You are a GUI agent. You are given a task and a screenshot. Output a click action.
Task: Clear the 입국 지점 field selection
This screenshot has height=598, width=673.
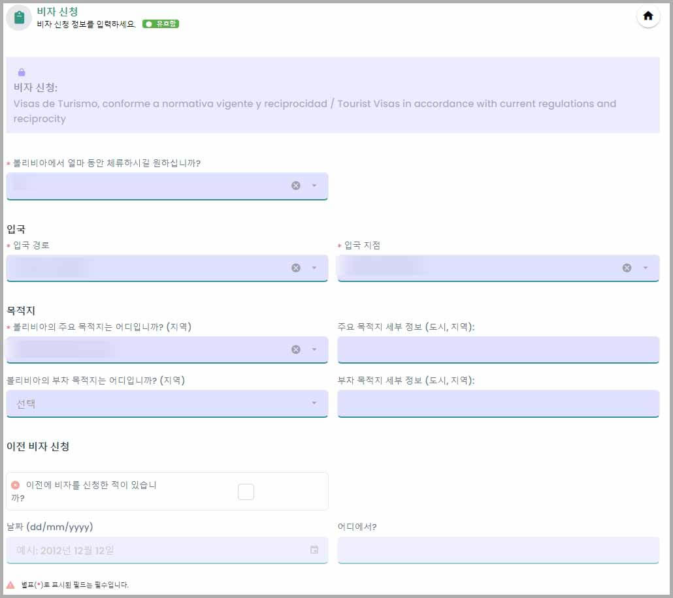click(x=627, y=268)
